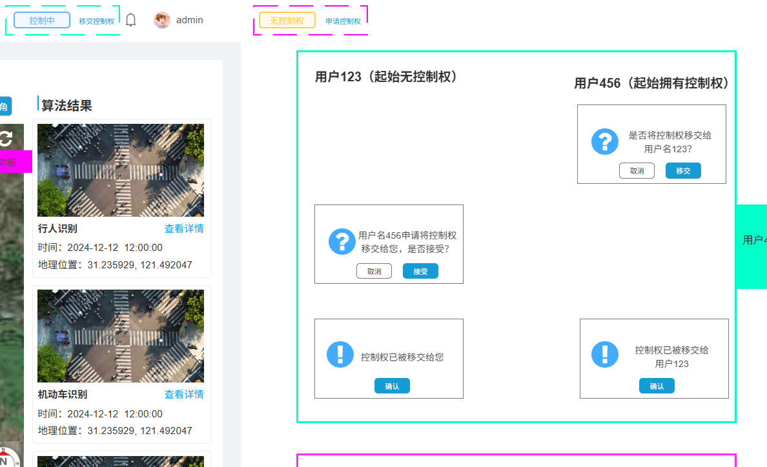Click the 行人识别 title
Screen dimensions: 767x467
[57, 228]
